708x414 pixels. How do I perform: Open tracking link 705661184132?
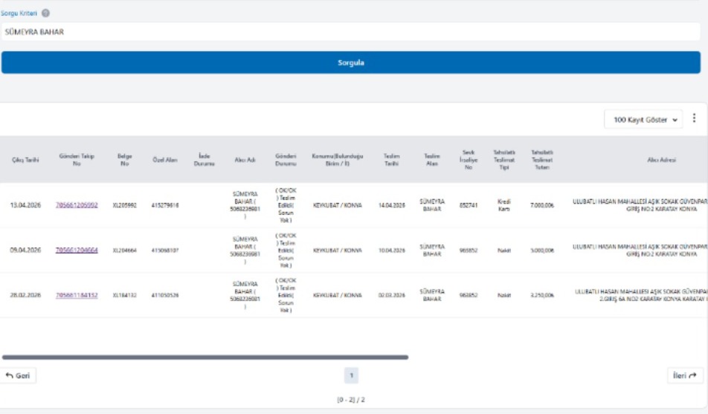point(77,295)
